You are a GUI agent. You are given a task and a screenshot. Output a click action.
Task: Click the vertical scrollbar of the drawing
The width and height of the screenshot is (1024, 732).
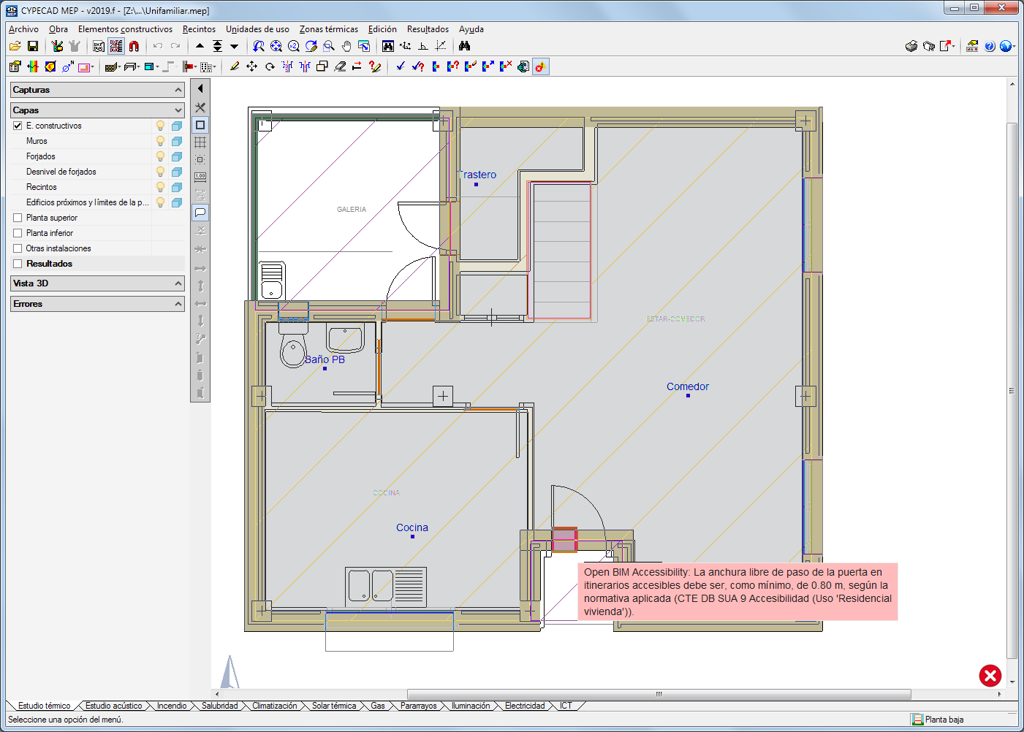[1012, 391]
